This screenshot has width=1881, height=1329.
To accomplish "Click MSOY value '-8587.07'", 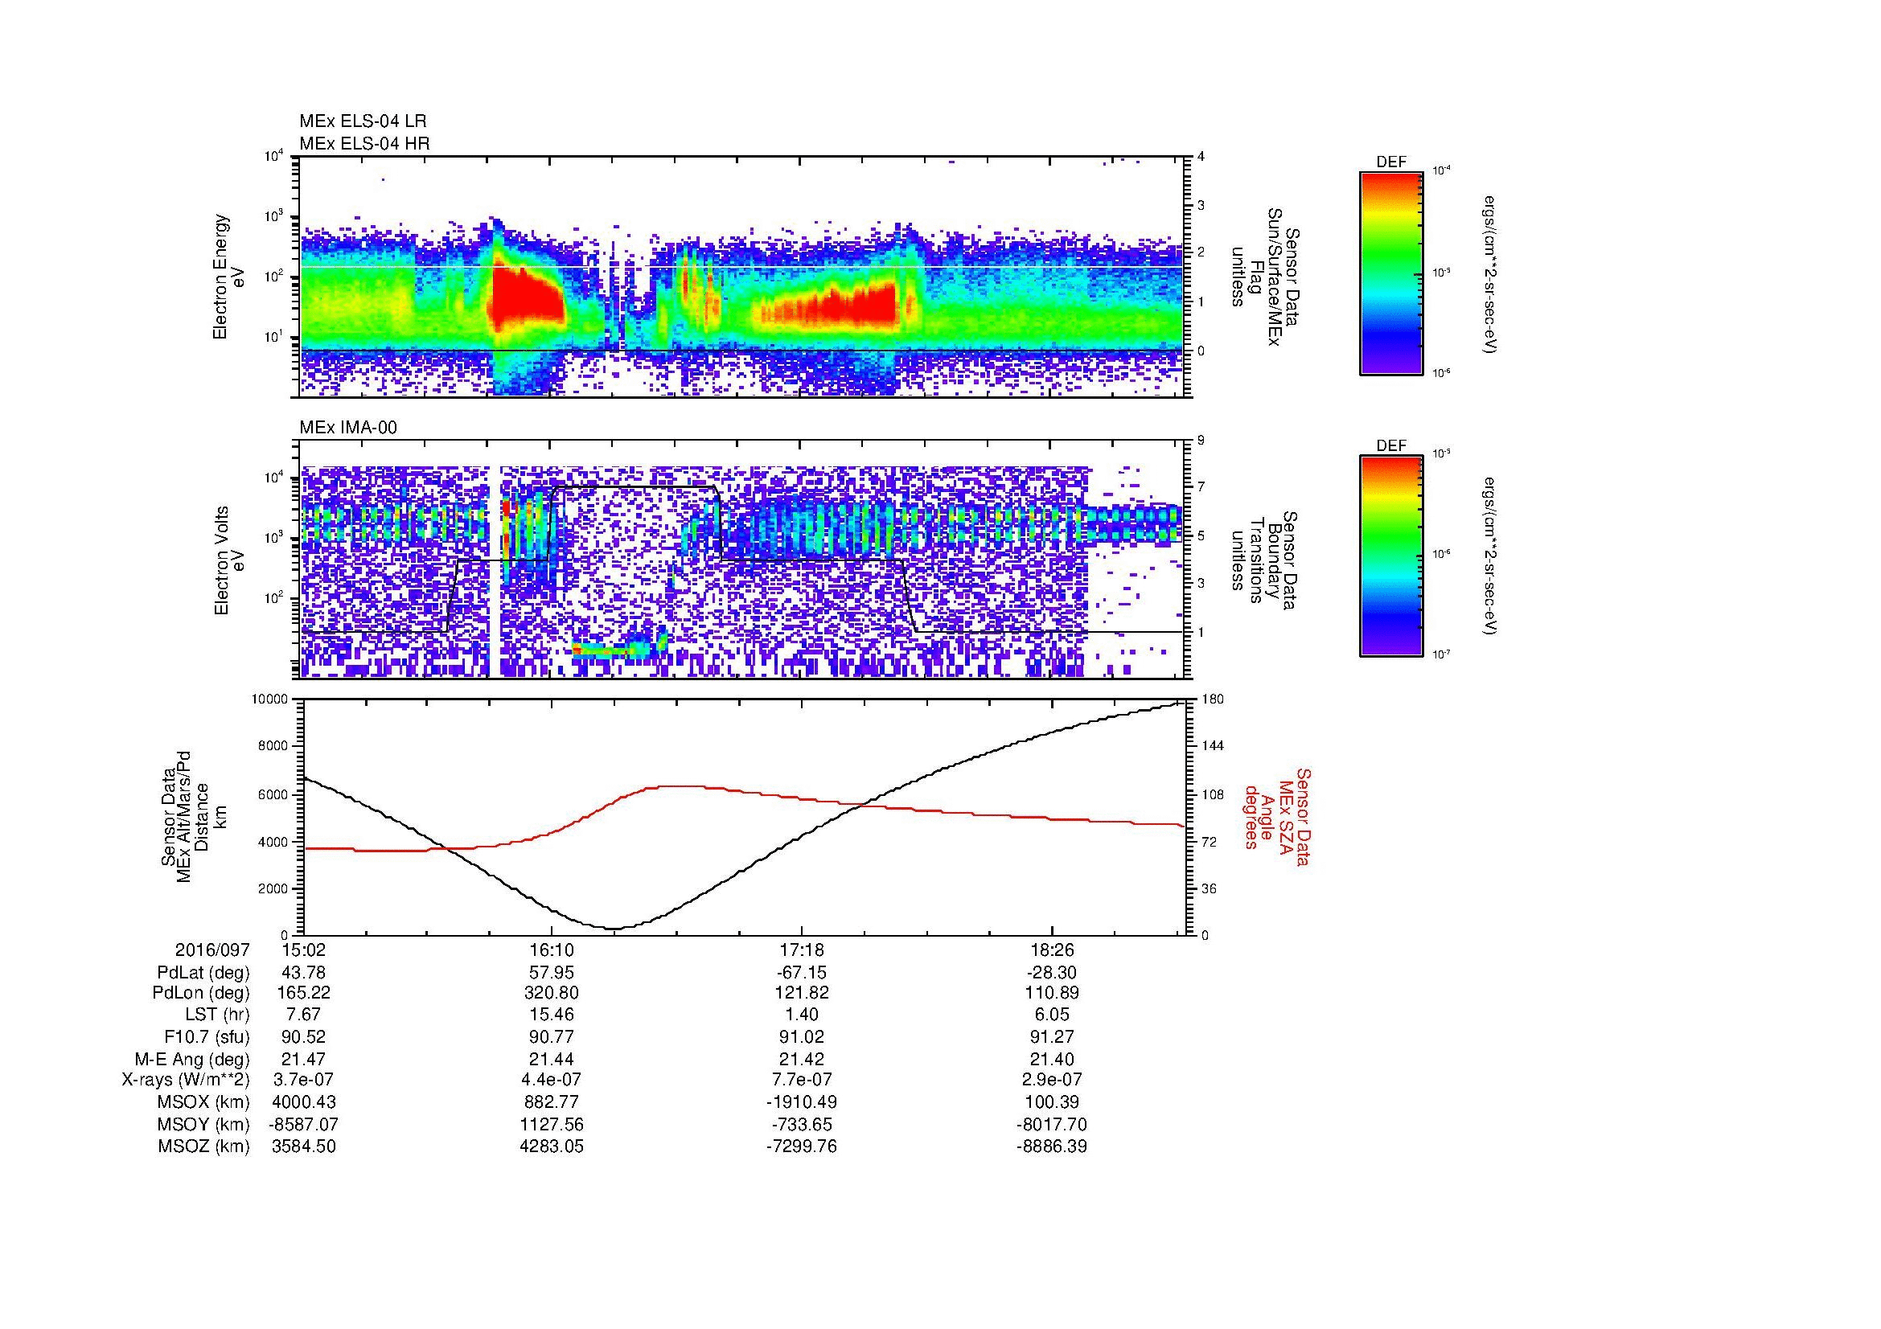I will point(303,1124).
